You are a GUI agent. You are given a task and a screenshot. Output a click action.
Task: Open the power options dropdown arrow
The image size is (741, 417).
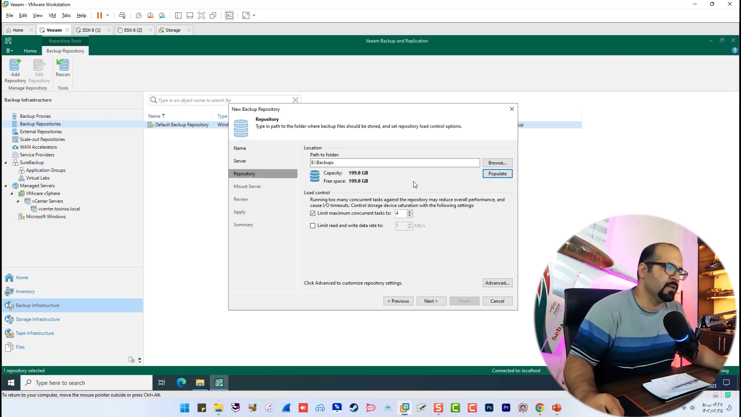[108, 15]
